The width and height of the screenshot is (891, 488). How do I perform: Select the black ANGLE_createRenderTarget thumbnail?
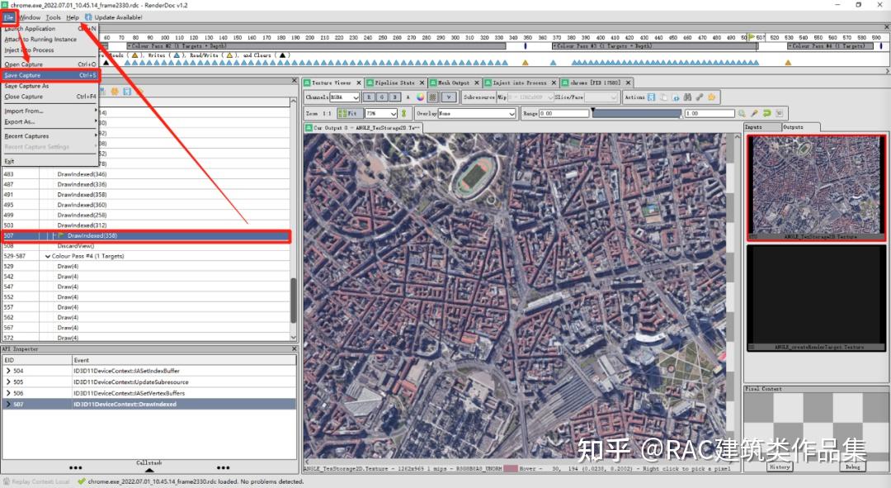(x=815, y=298)
